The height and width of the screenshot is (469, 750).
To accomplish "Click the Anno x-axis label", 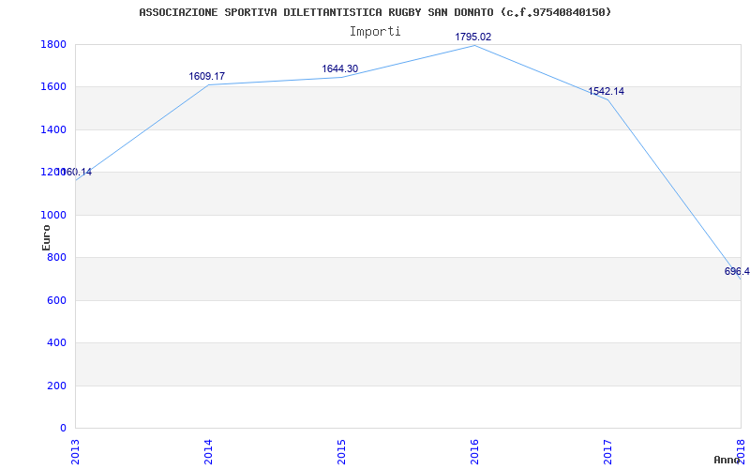I will pos(727,460).
